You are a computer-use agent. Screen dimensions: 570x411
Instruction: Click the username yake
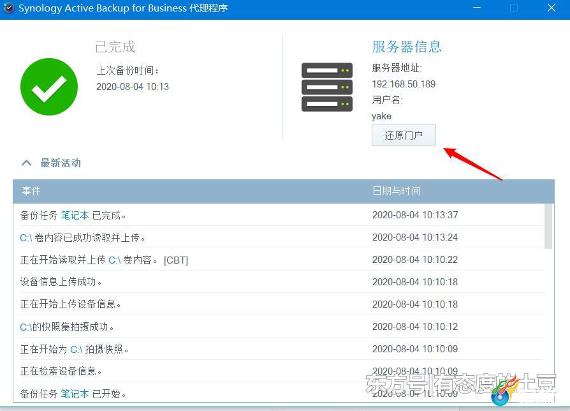tap(381, 116)
